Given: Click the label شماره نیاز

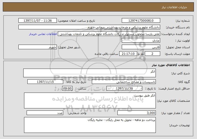Looking at the screenshot, I should click(x=183, y=21).
